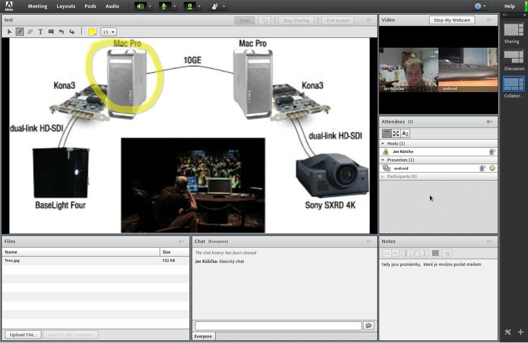Switch to Attendee Status view

405,133
